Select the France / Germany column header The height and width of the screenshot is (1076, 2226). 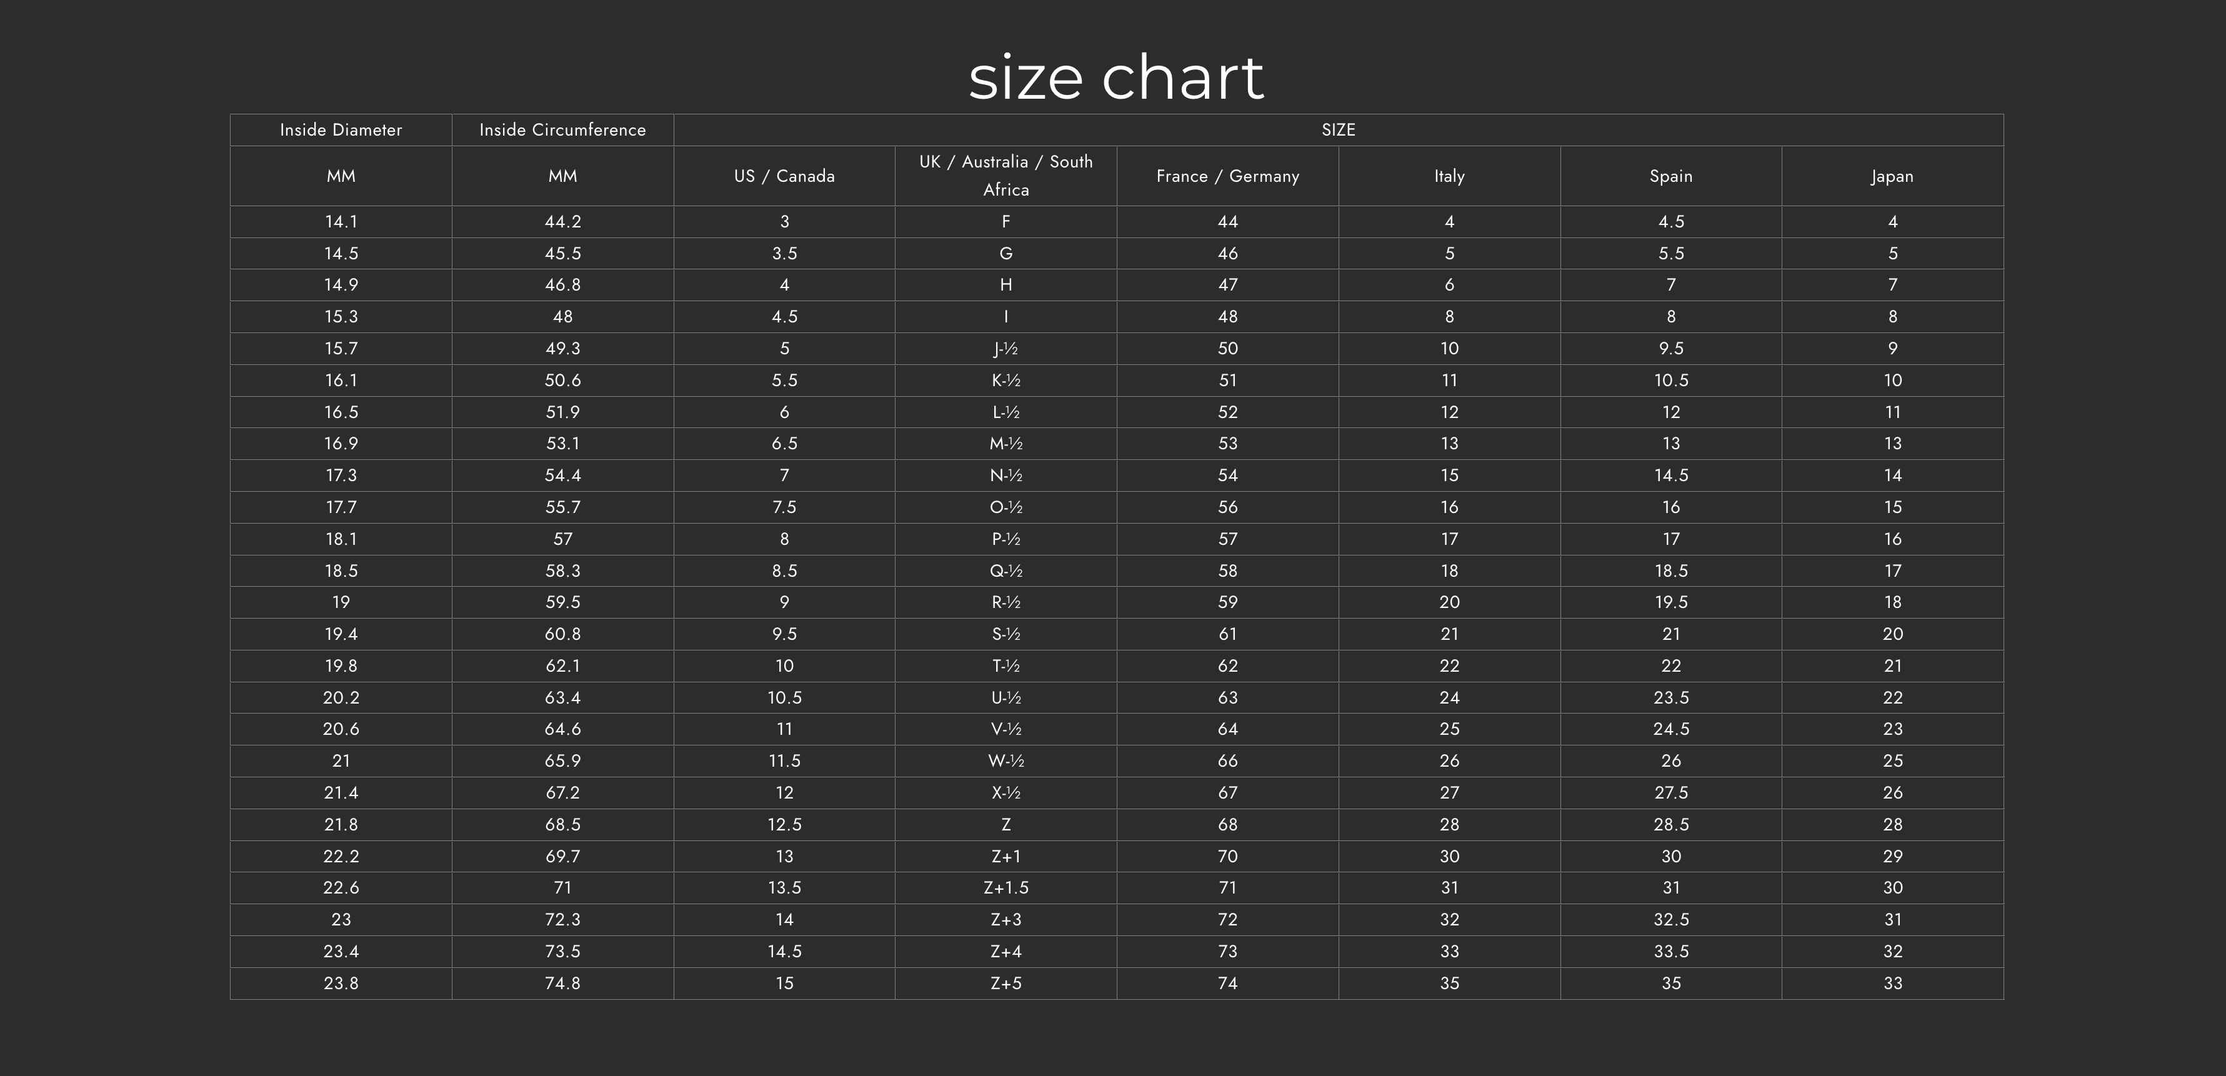(1227, 176)
